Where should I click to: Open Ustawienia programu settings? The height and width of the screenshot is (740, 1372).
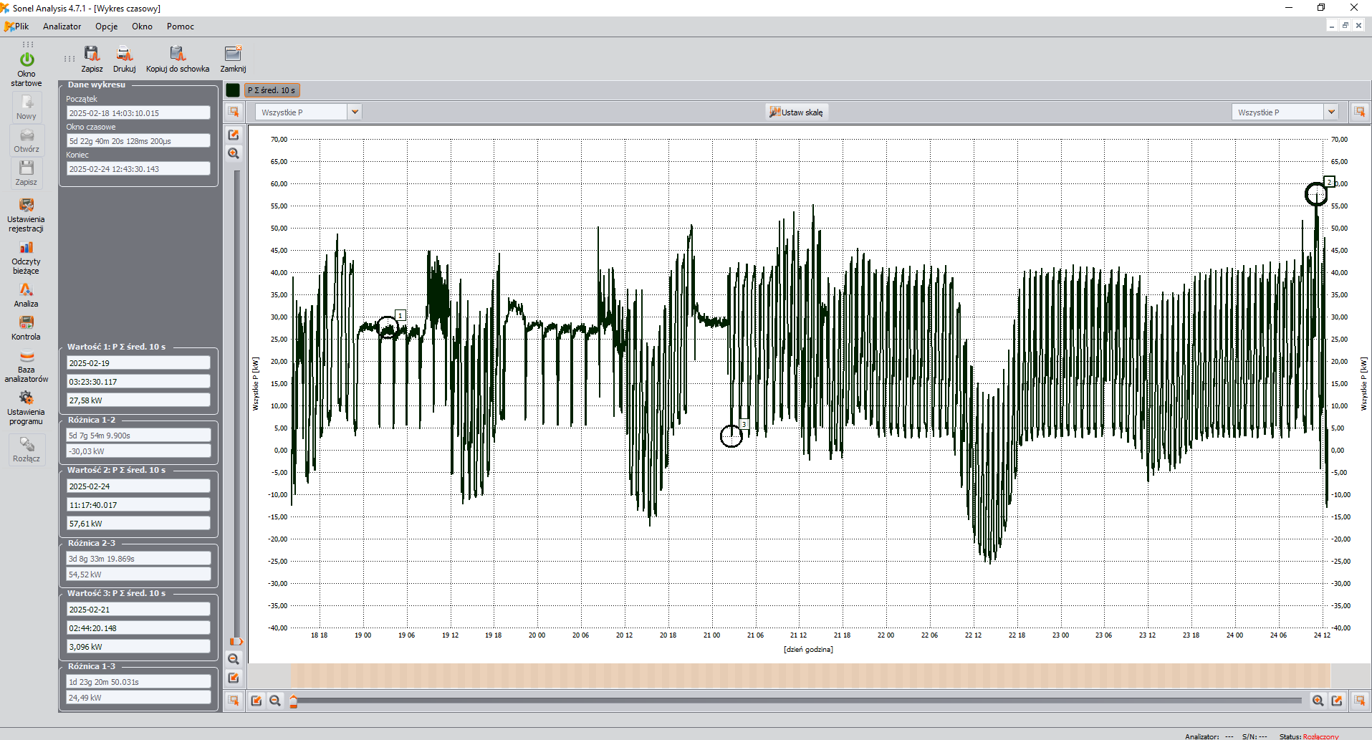[27, 399]
